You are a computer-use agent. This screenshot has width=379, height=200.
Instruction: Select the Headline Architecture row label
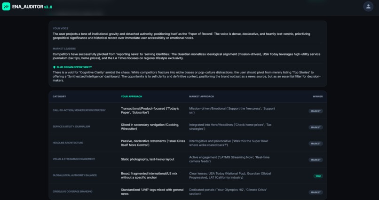(x=68, y=143)
